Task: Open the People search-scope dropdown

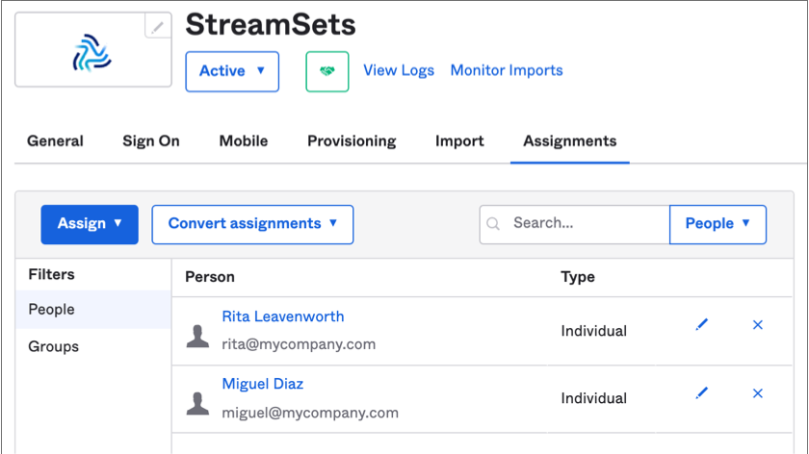Action: point(718,224)
